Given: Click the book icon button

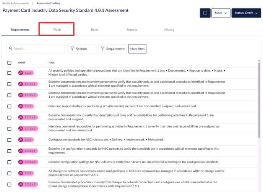Looking at the screenshot, I should 205,13.
